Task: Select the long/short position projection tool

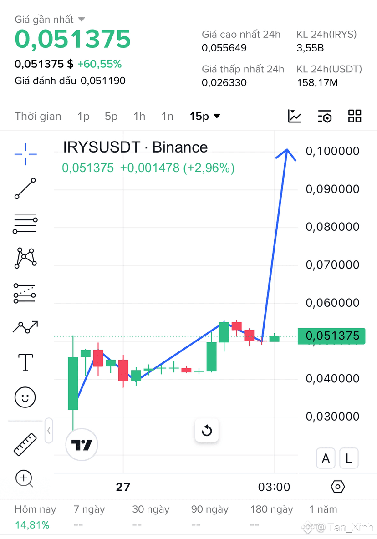Action: pyautogui.click(x=25, y=293)
